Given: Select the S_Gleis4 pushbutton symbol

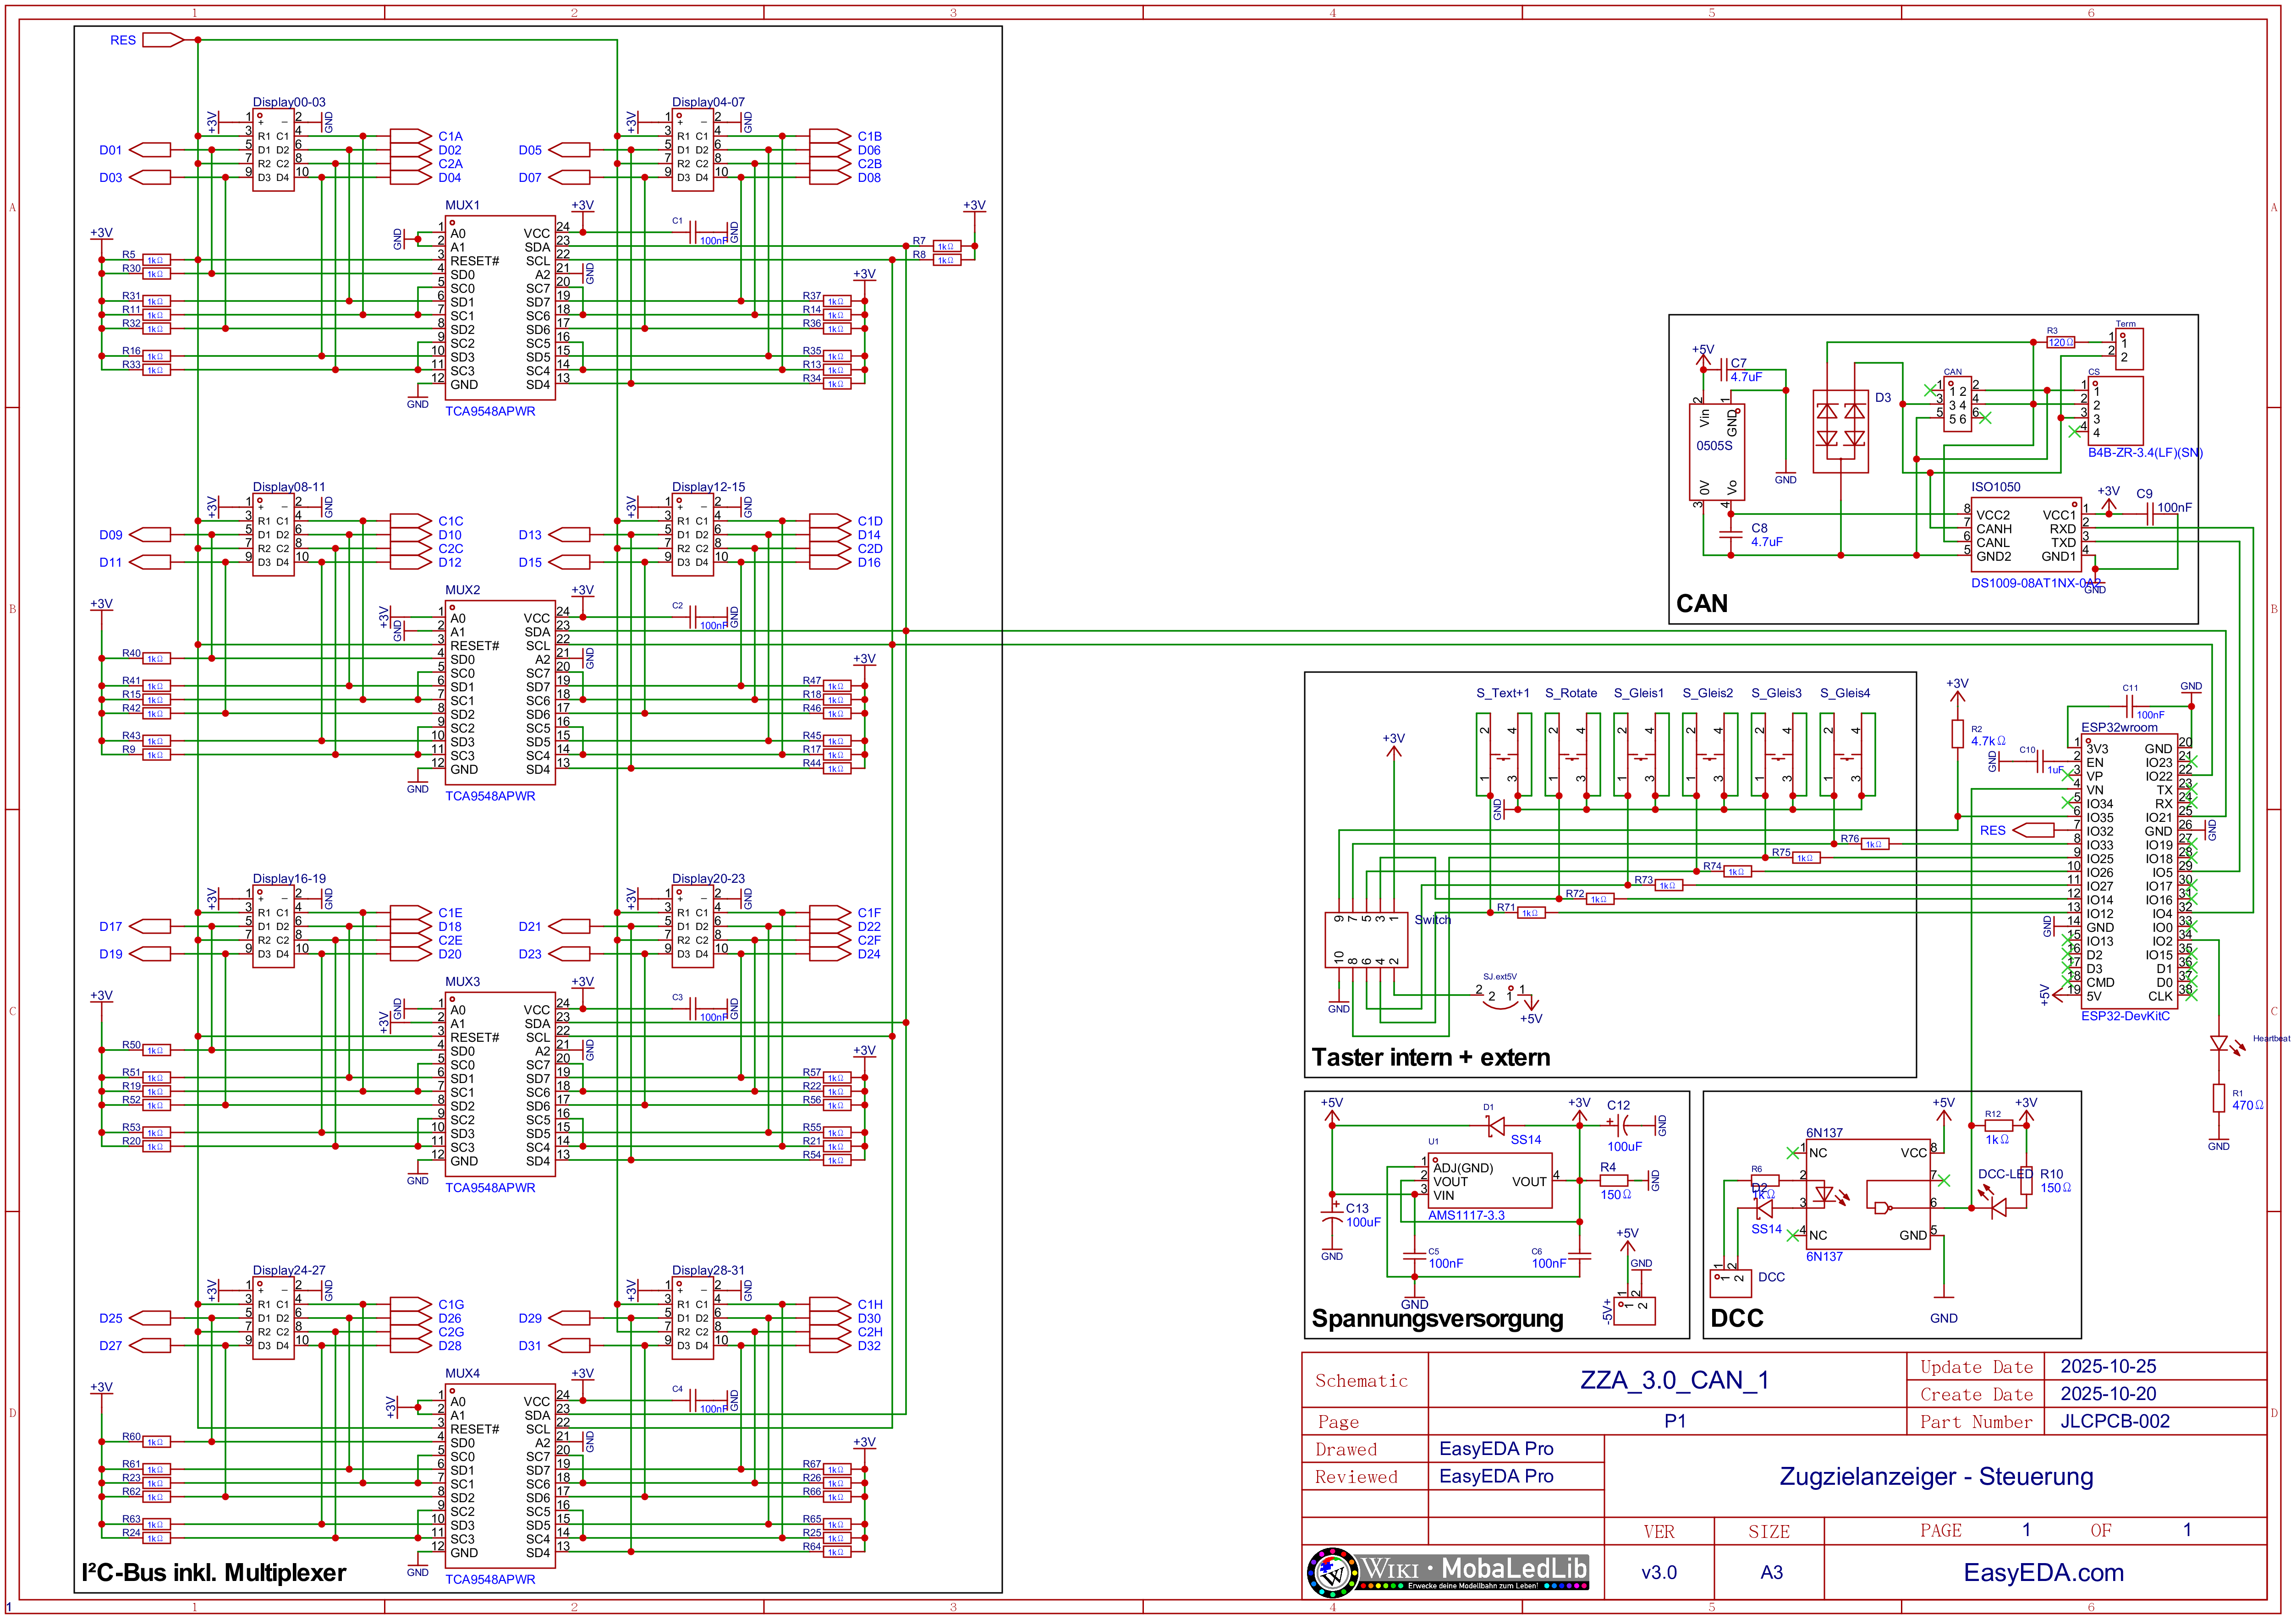Looking at the screenshot, I should pyautogui.click(x=1846, y=755).
